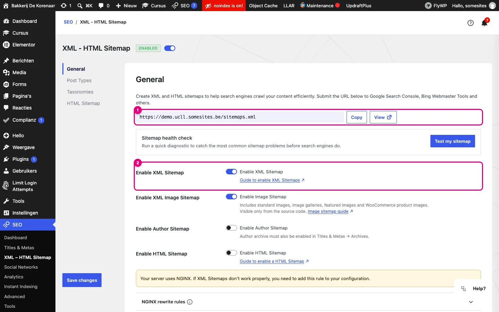499x312 pixels.
Task: Disable the Enable Image Sitemap toggle
Action: click(x=231, y=197)
